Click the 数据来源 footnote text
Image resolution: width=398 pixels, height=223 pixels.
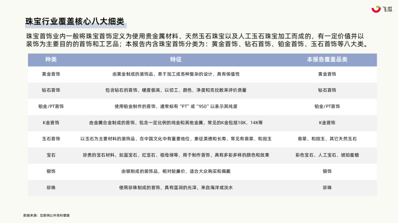tap(46, 215)
